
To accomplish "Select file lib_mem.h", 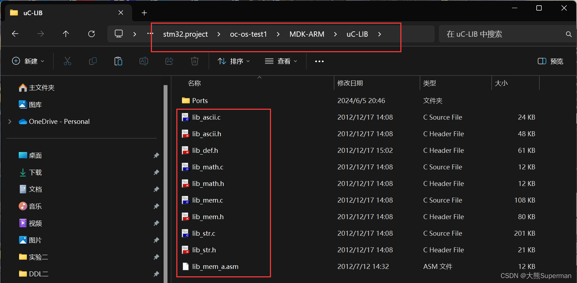I will [x=208, y=217].
